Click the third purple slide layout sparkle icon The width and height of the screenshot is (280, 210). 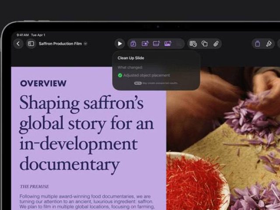[x=157, y=43]
